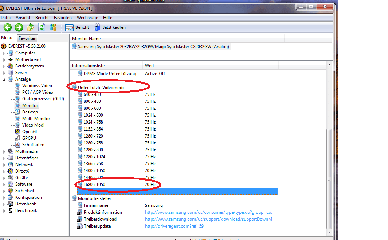This screenshot has width=388, height=240.
Task: Open the Produktinformation samsung.com link
Action: click(x=209, y=212)
